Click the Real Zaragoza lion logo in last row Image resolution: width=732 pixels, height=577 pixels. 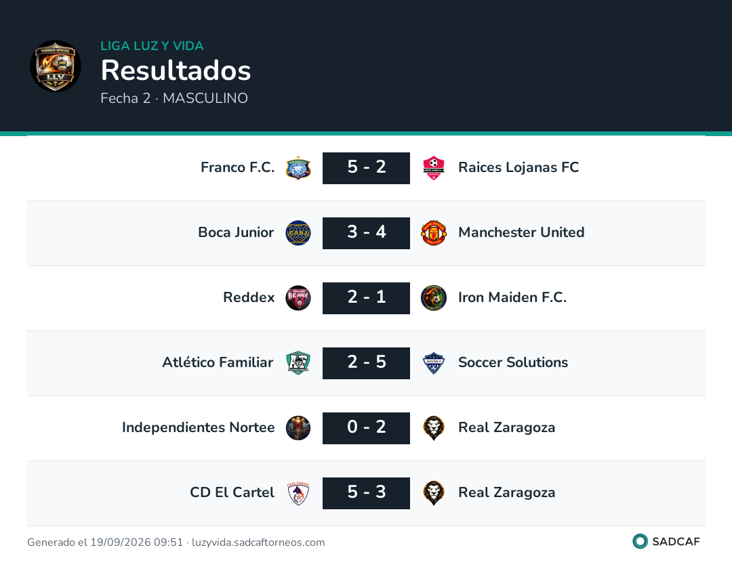[434, 493]
